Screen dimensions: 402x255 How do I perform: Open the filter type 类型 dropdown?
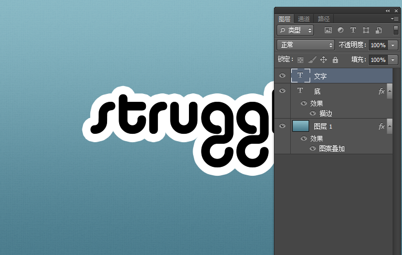(x=295, y=30)
